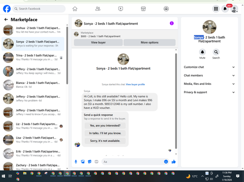Open the Groups icon in top navigation
The height and width of the screenshot is (182, 244).
(x=166, y=9)
